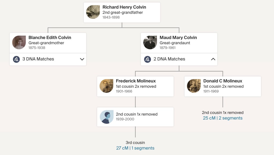
Task: Open the Frederick Molineux card
Action: 135,86
